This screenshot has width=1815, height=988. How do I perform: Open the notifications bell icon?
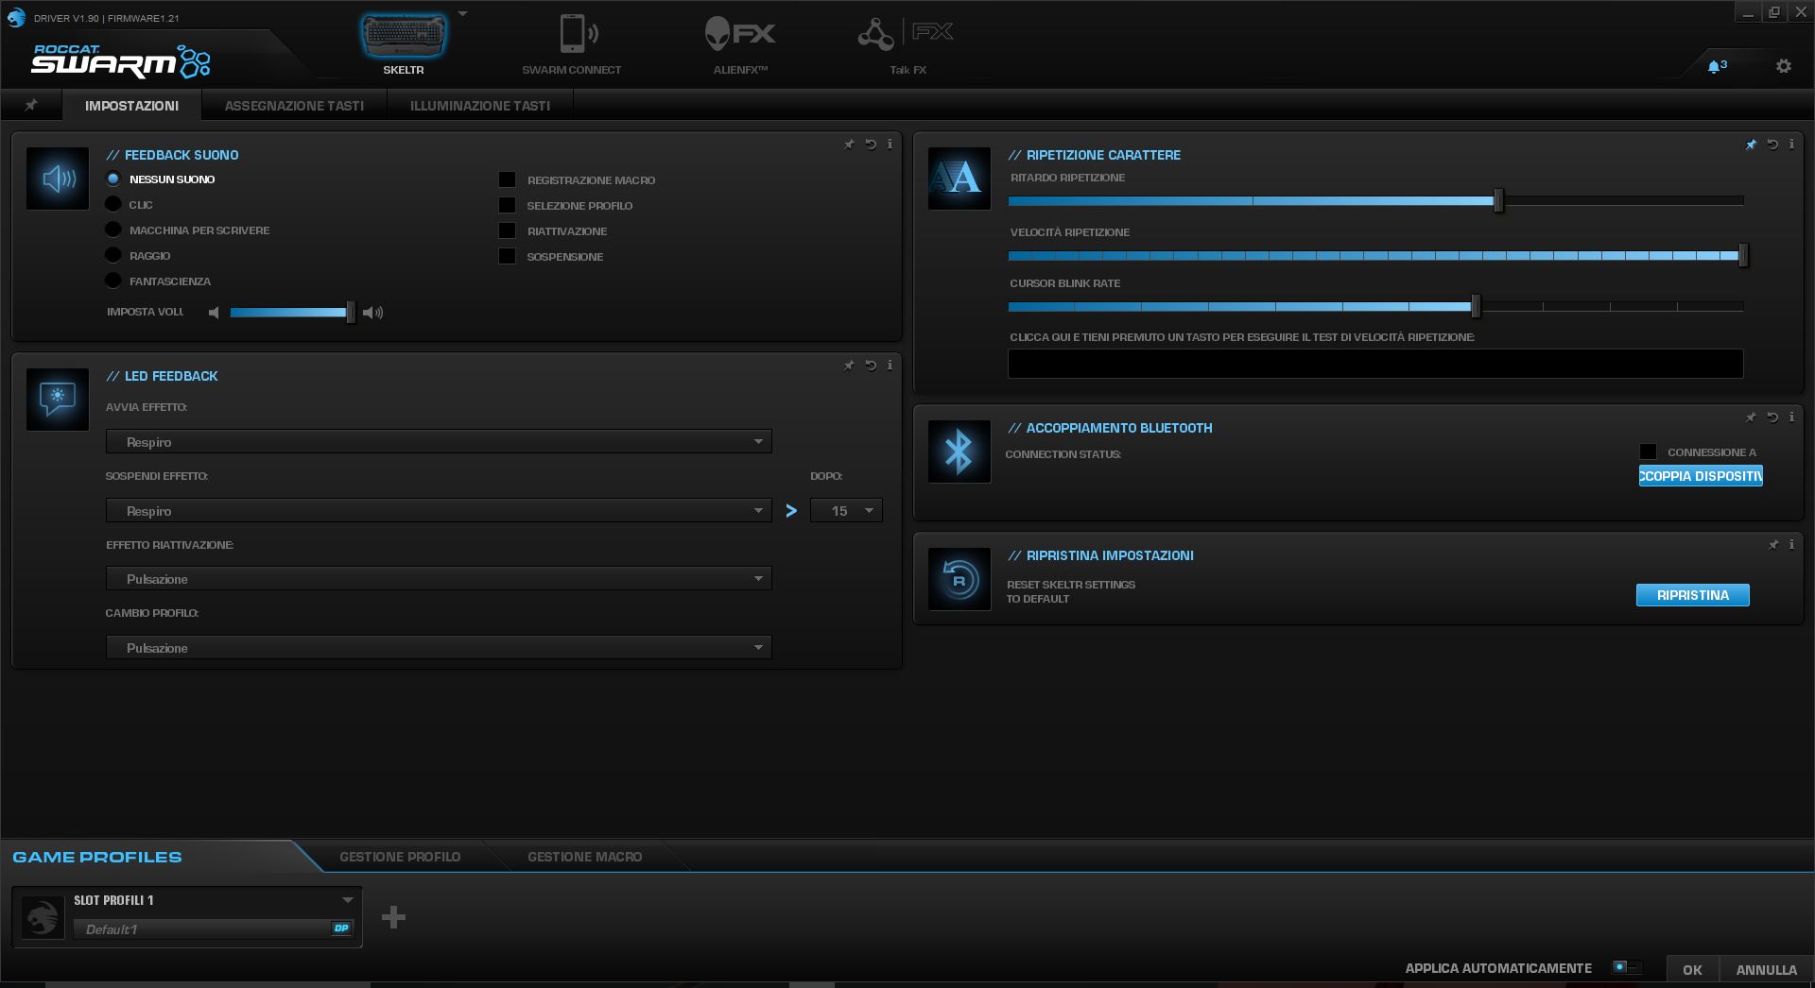[x=1715, y=66]
